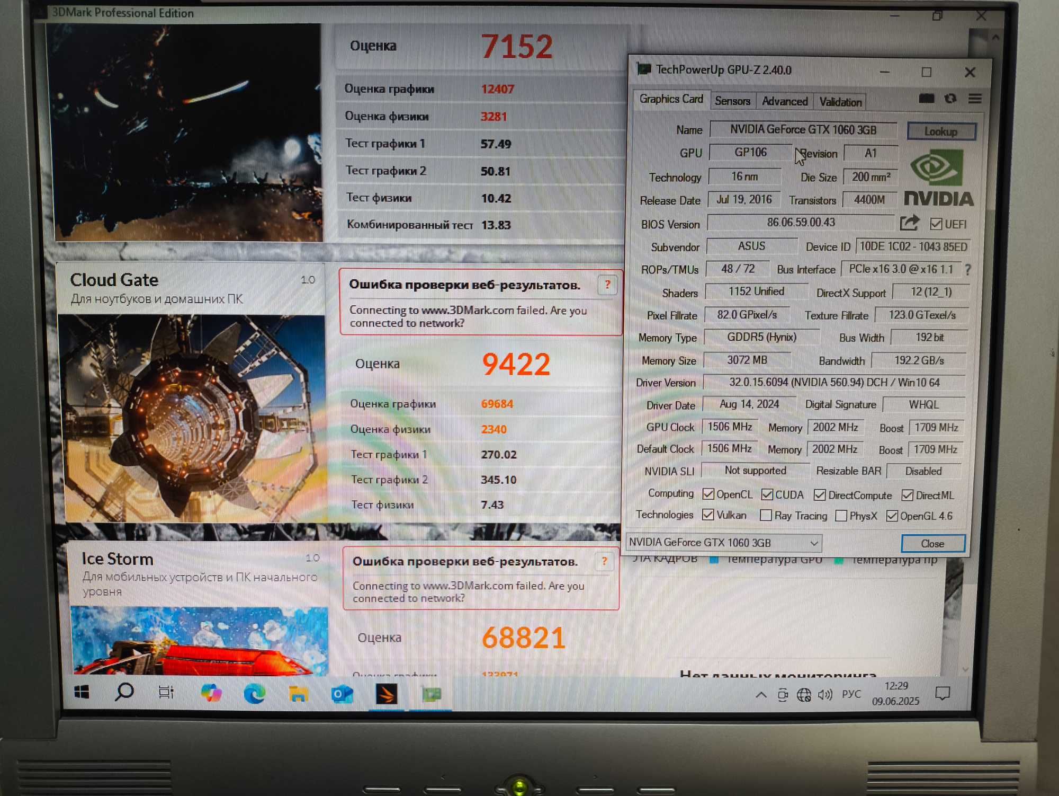1059x796 pixels.
Task: Click the РУС language indicator
Action: tap(851, 694)
